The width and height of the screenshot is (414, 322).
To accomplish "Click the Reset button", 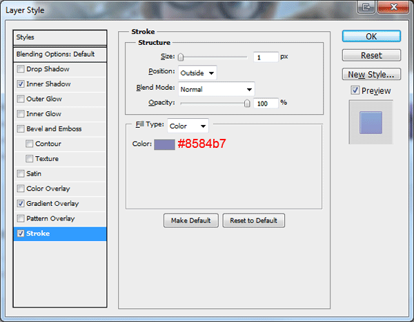I will (x=371, y=55).
